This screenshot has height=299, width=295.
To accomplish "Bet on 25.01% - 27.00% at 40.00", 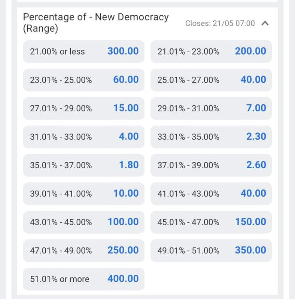I will point(211,80).
